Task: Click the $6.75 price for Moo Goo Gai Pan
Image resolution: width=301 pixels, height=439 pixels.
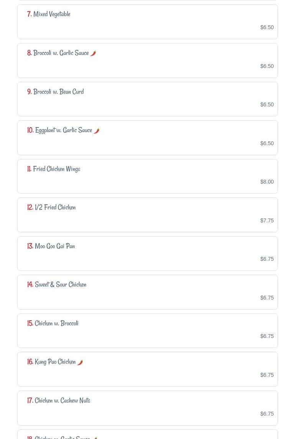Action: 267,259
